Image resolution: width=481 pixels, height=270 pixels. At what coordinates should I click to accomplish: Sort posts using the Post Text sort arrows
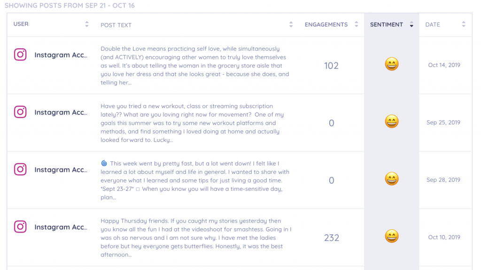[291, 24]
